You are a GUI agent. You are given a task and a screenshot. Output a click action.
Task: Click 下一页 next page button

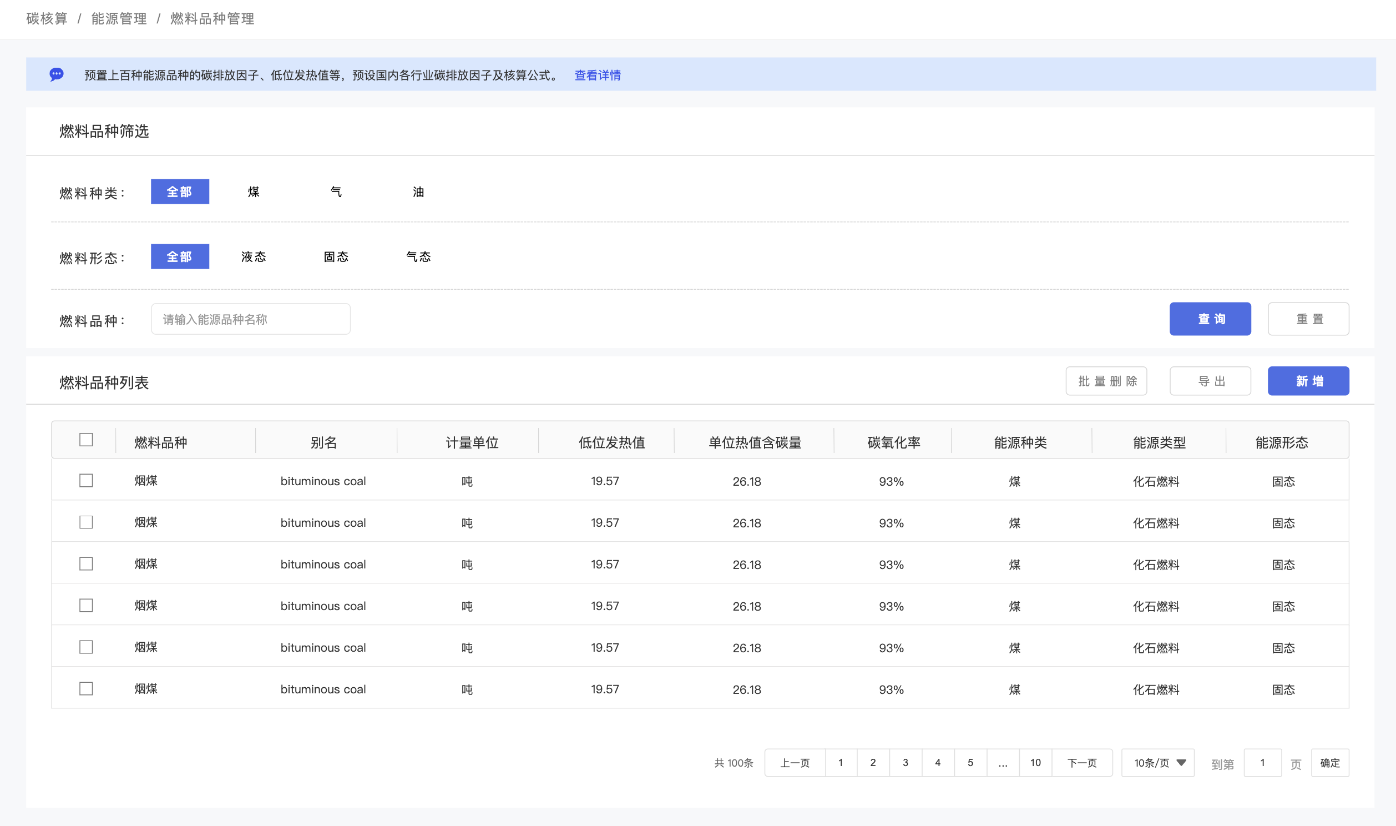(1081, 763)
